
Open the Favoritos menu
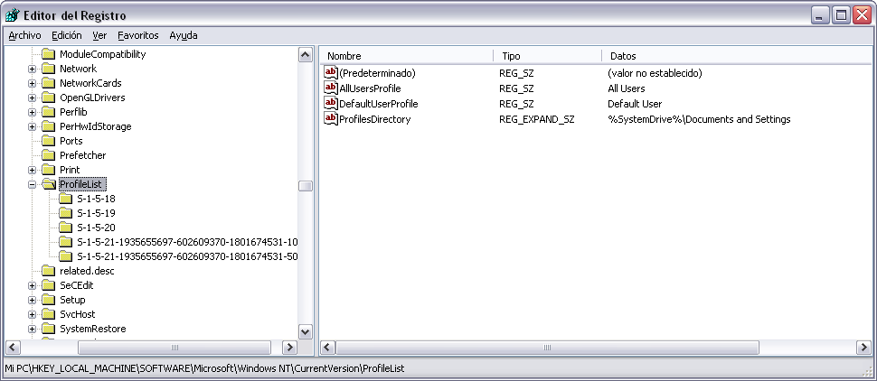pos(138,35)
